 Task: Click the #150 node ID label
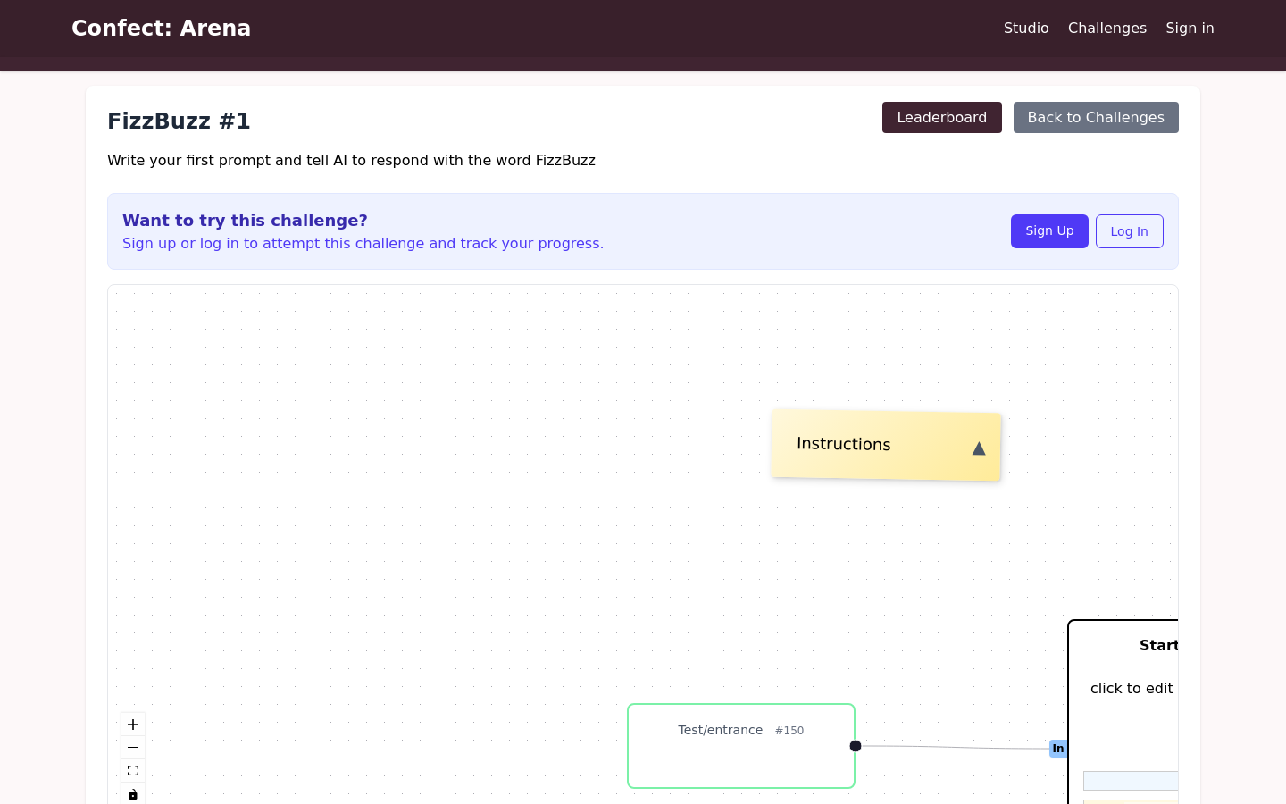789,731
